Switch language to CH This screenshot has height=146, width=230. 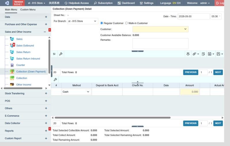click(x=179, y=3)
